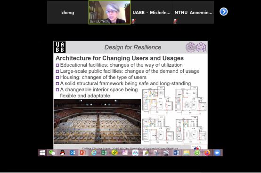Click the muted microphone on NTNU tile
Screen dimensions: 261x173
(x=175, y=21)
